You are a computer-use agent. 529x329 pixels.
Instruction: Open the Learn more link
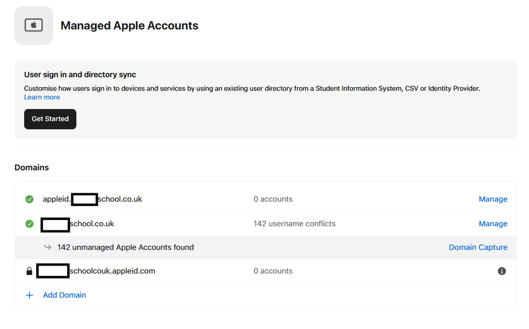(42, 97)
